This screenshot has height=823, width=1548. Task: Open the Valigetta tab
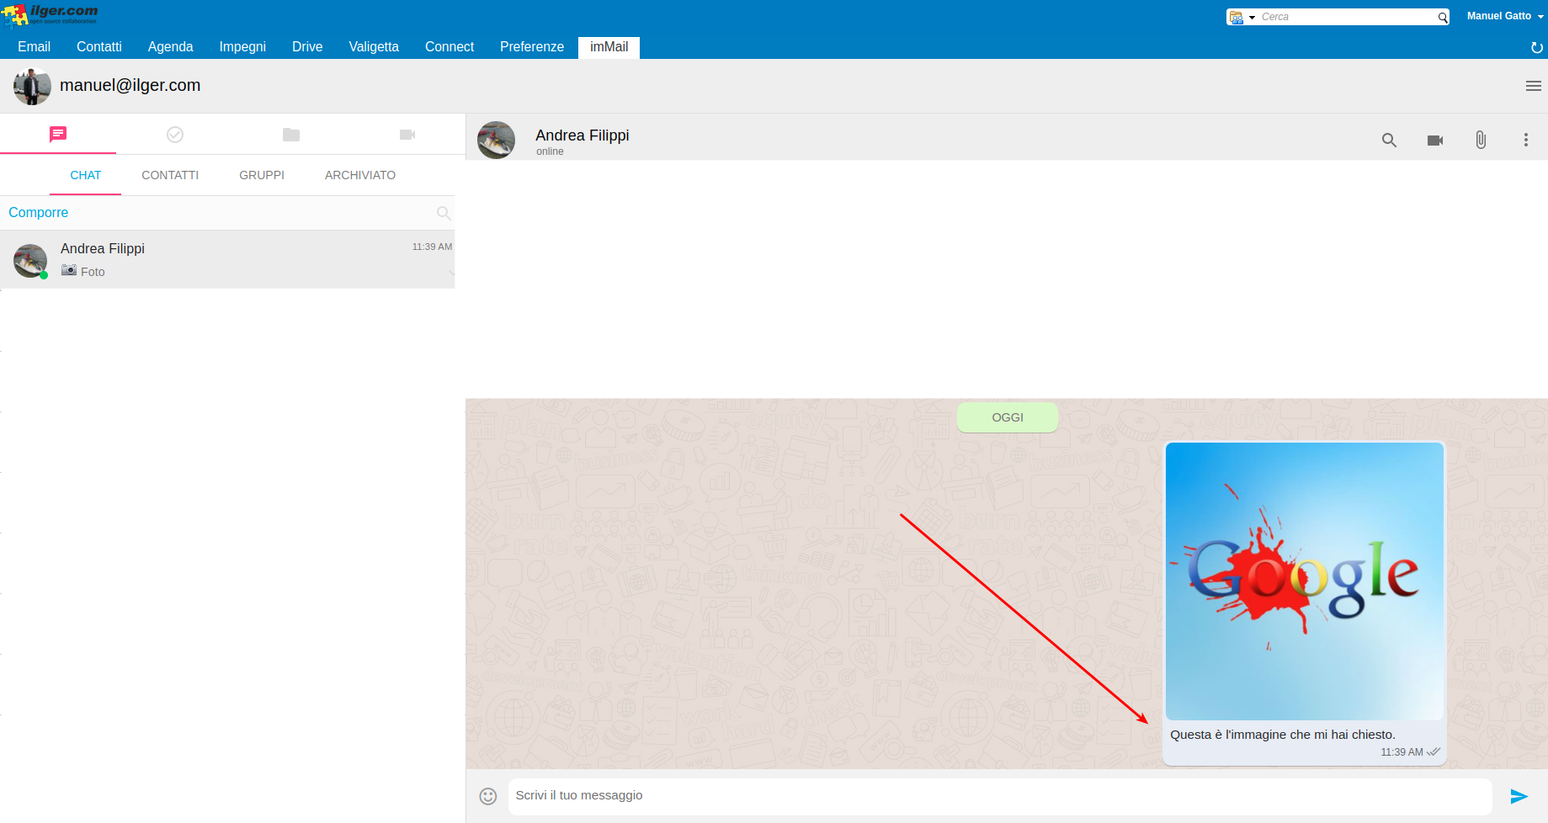coord(374,47)
